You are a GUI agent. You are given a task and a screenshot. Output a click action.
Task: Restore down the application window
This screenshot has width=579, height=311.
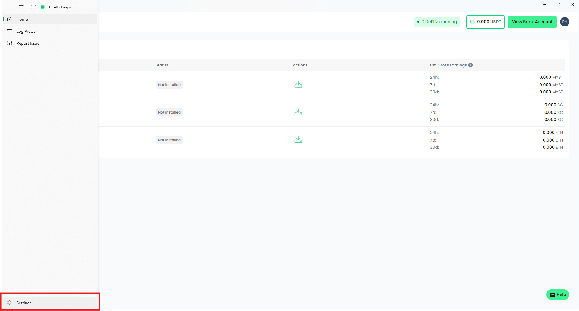558,5
